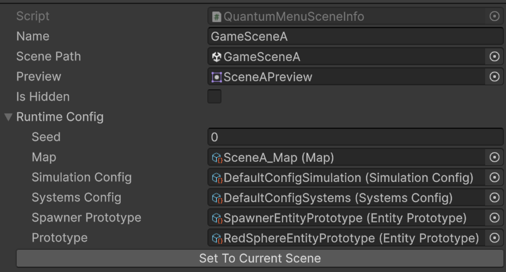Viewport: 506px width, 272px height.
Task: Select the QuantumMenuSceneInfo script reference
Action: [346, 16]
